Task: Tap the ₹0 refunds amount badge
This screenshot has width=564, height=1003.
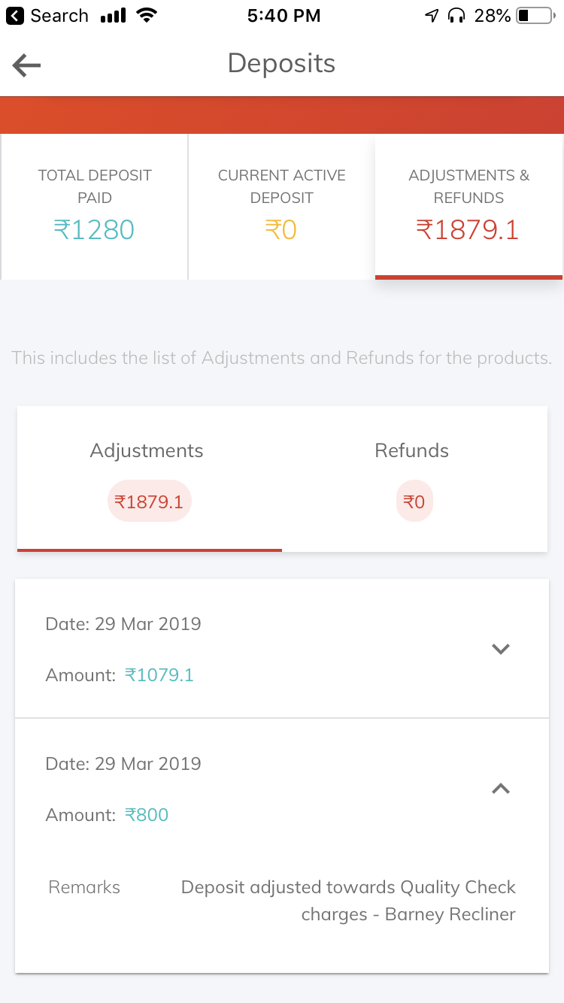Action: coord(414,501)
